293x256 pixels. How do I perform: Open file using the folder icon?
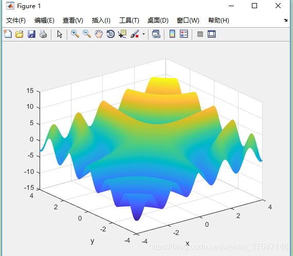pos(20,34)
